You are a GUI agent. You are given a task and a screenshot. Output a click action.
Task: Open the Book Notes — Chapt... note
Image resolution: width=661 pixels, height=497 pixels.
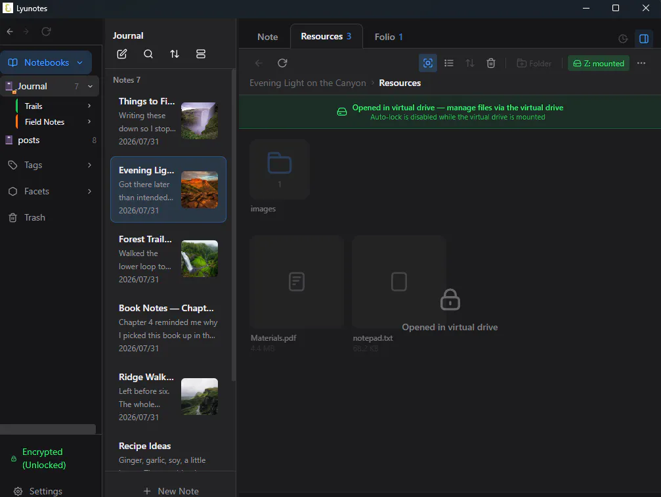168,328
